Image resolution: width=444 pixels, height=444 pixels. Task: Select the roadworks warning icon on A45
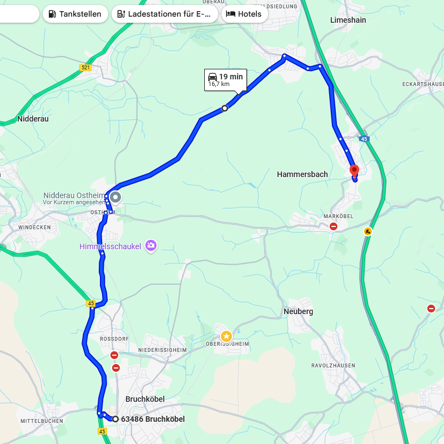pos(368,231)
